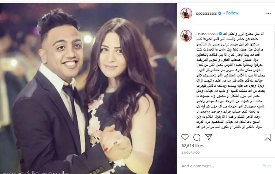Screen dimensions: 275x174
Task: Click the Arabic caption text
Action: (x=230, y=81)
